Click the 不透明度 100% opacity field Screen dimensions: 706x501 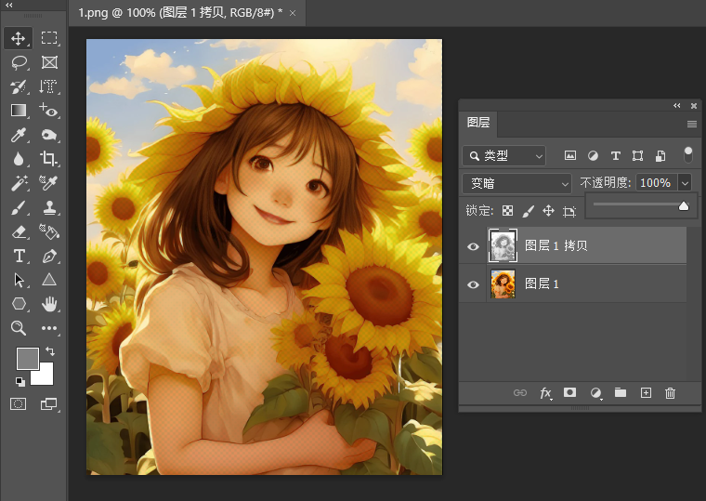[656, 183]
